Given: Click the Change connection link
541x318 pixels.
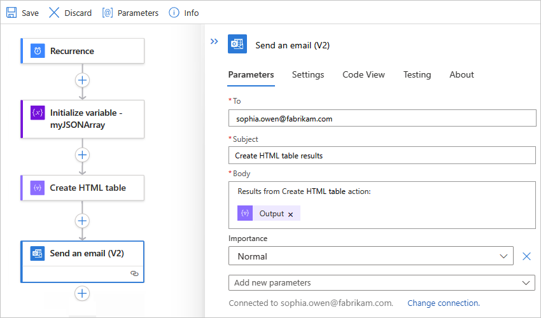Looking at the screenshot, I should tap(444, 303).
